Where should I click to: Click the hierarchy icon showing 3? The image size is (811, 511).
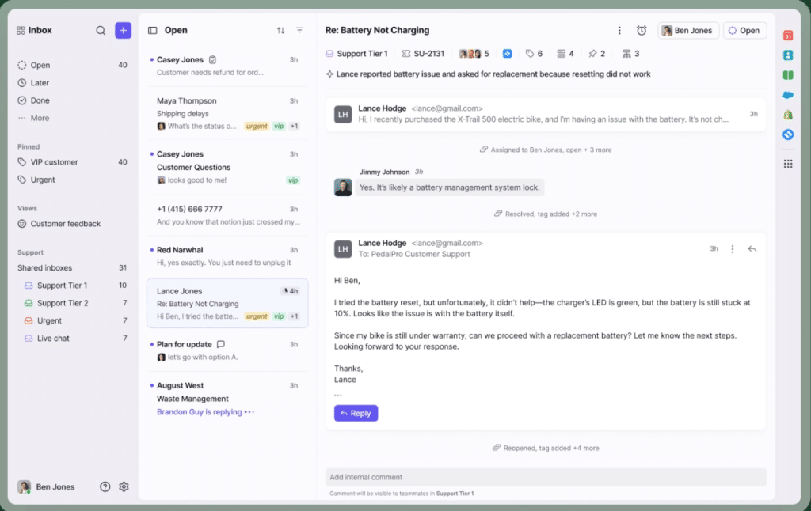[630, 54]
